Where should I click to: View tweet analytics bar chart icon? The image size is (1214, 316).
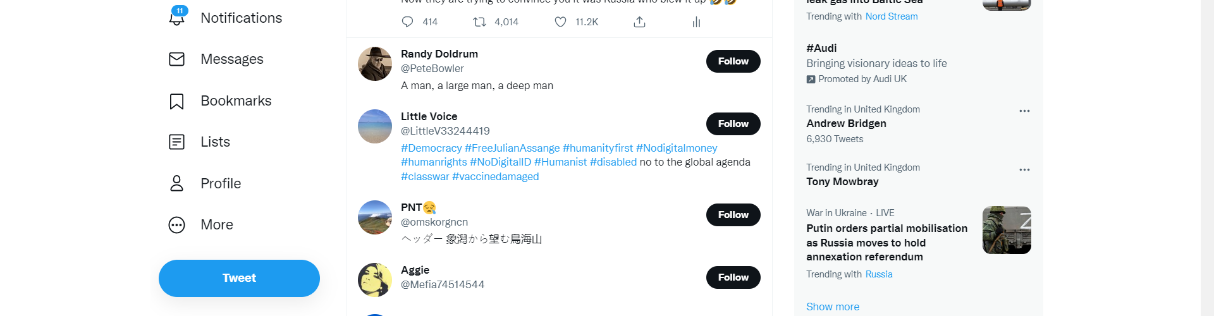coord(696,22)
